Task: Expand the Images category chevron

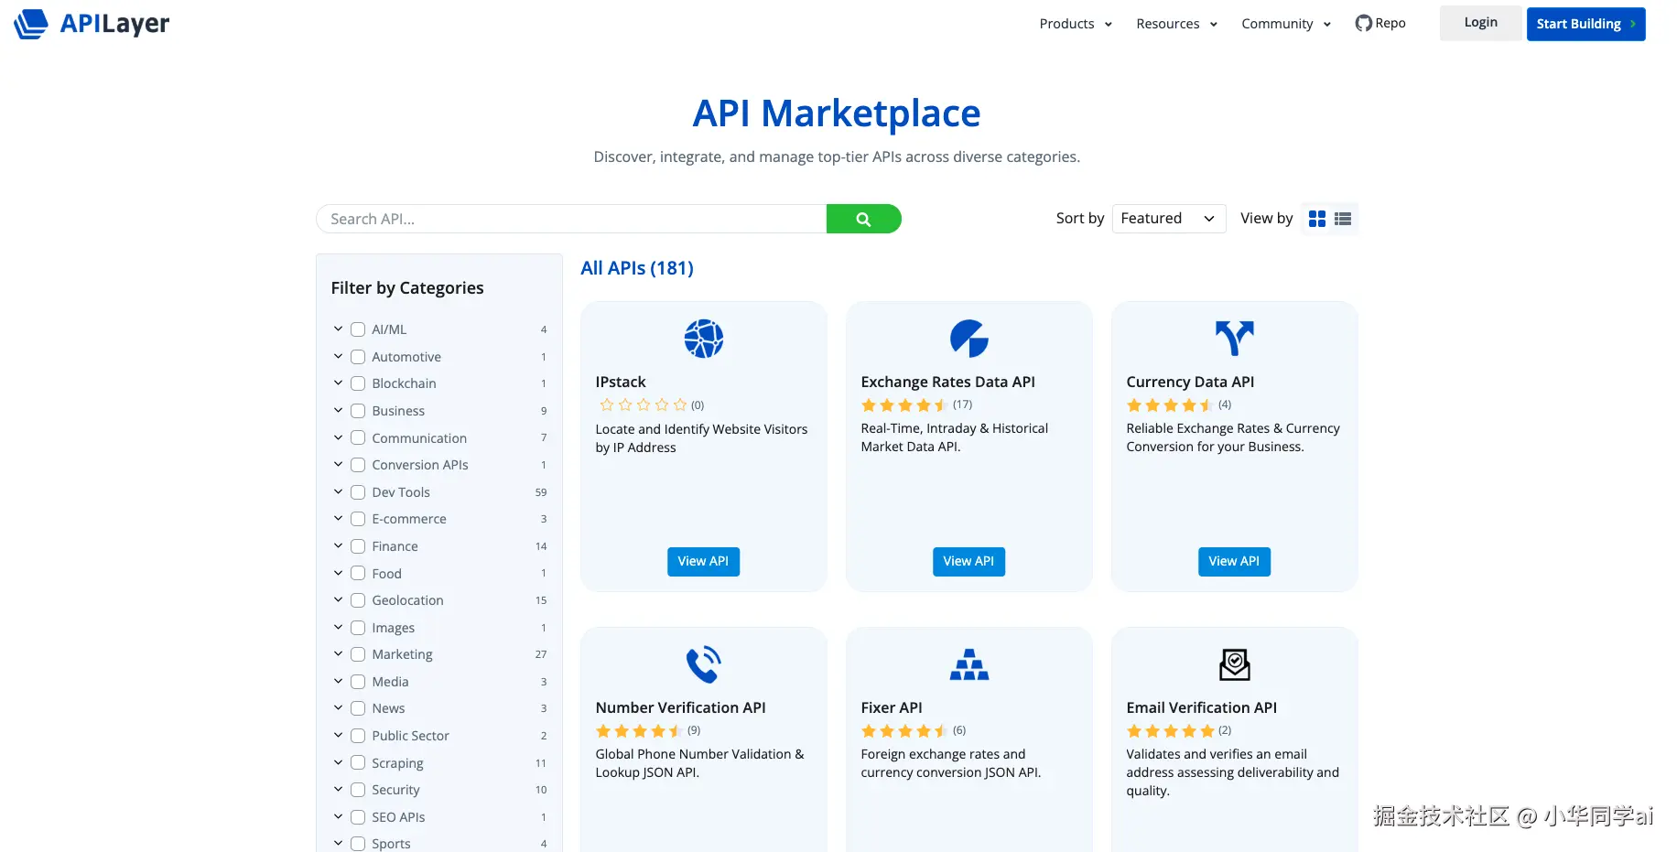Action: [x=338, y=627]
